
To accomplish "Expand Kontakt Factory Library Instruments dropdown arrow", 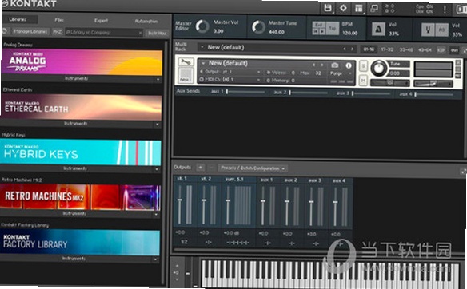I will (155, 259).
